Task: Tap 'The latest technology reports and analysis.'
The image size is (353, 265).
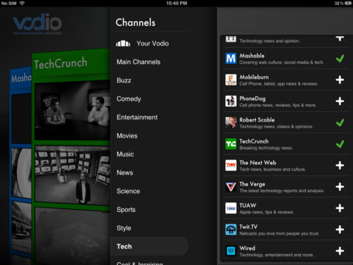Action: 282,191
